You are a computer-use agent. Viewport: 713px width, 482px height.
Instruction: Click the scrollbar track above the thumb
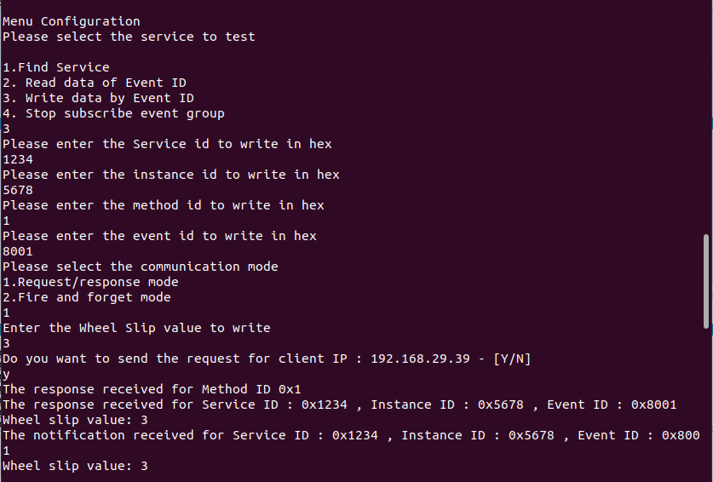click(706, 117)
